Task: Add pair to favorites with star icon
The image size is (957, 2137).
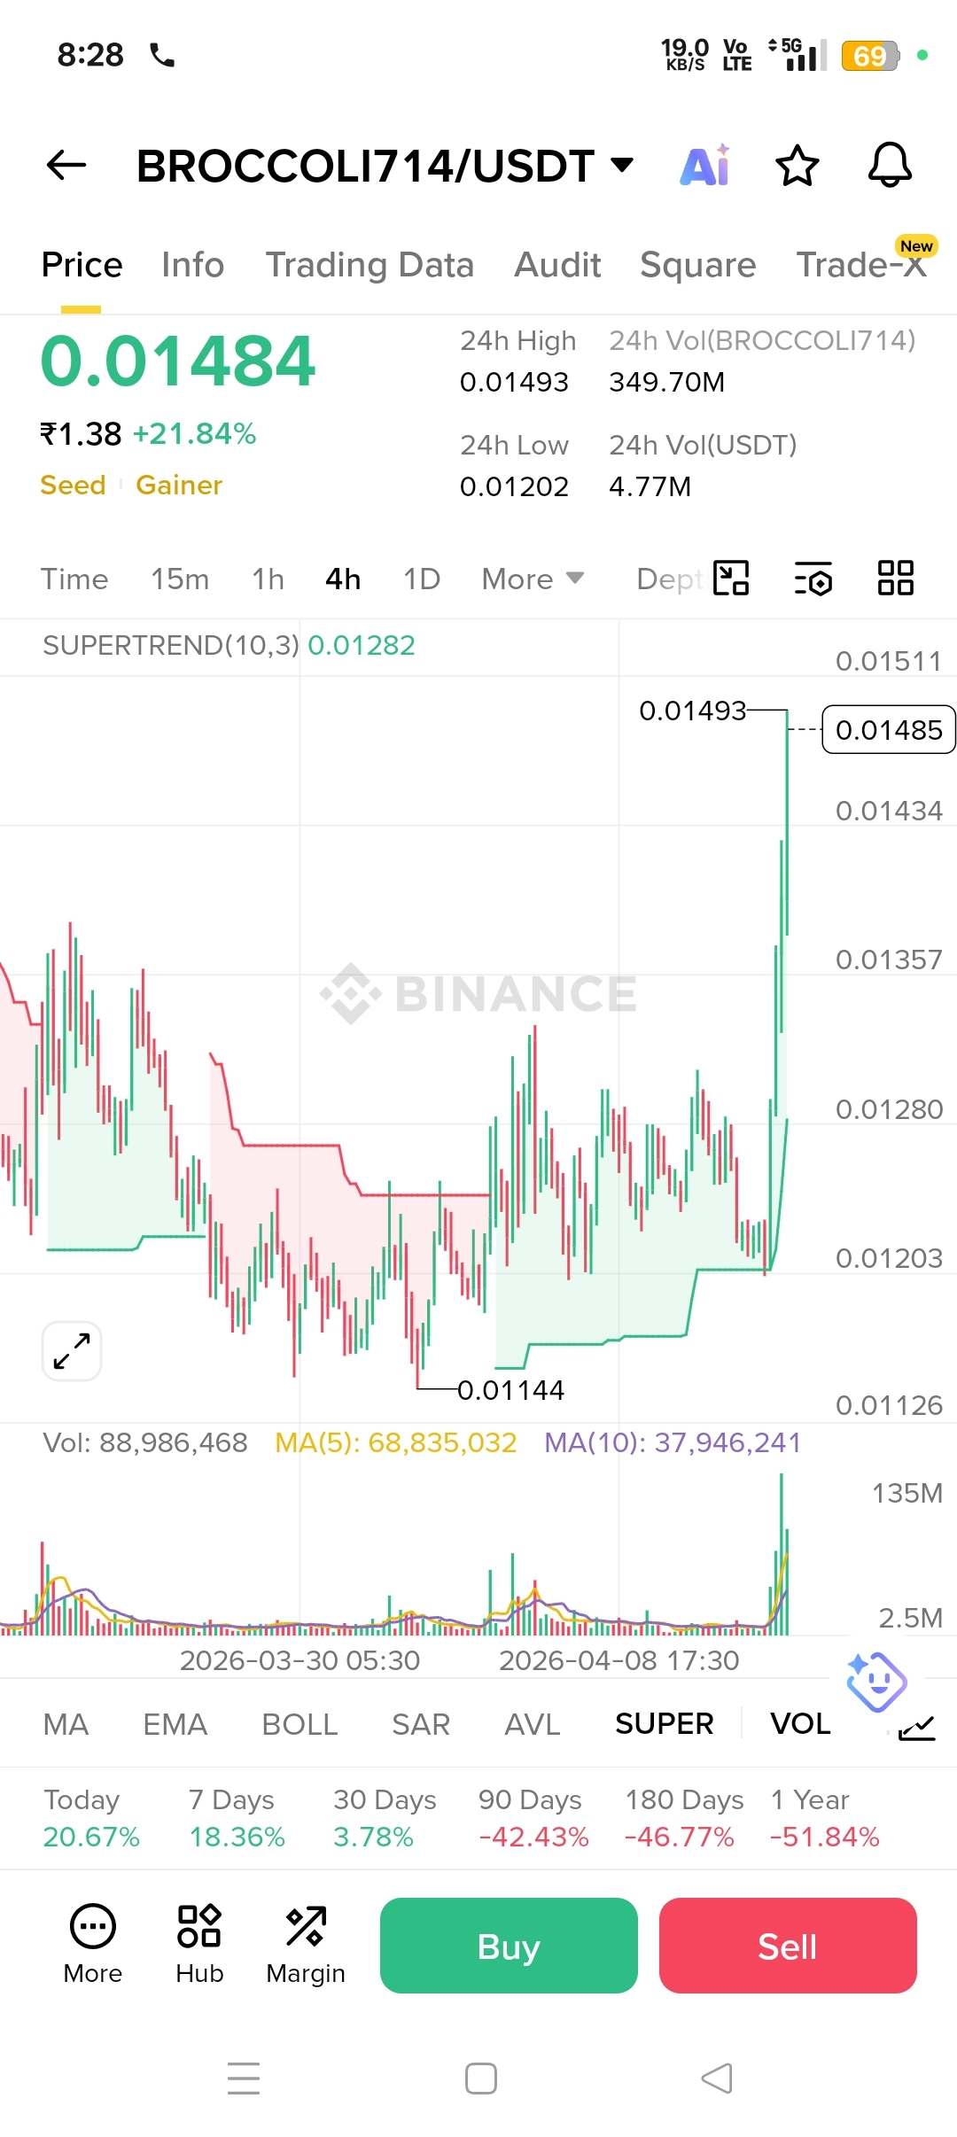Action: tap(797, 165)
